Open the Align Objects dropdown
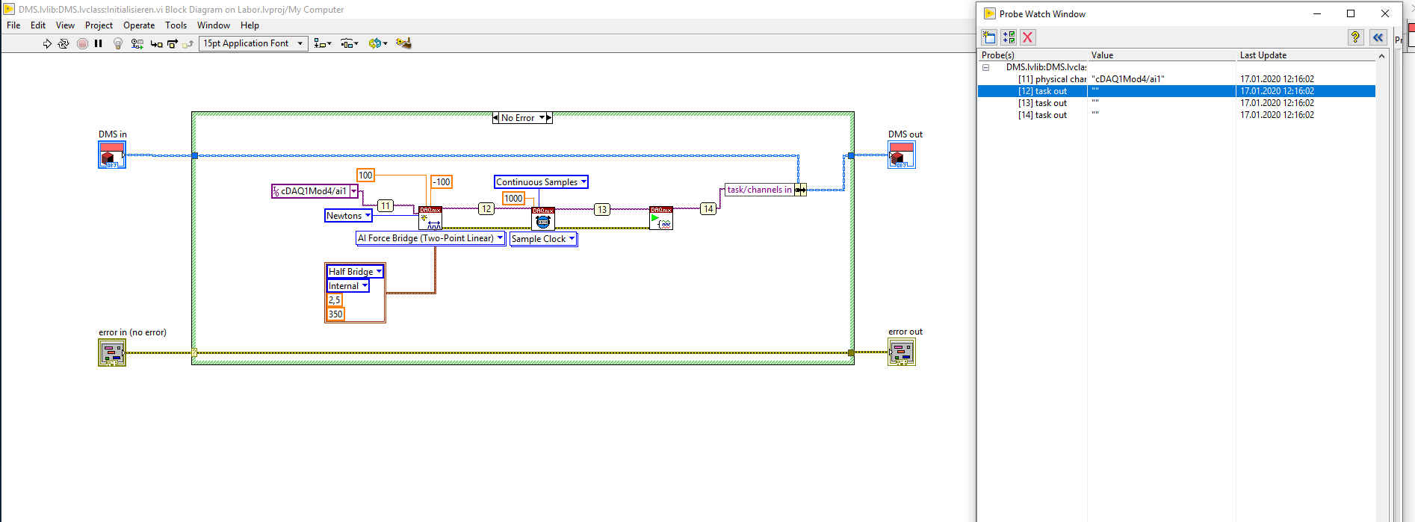1415x522 pixels. pos(323,43)
